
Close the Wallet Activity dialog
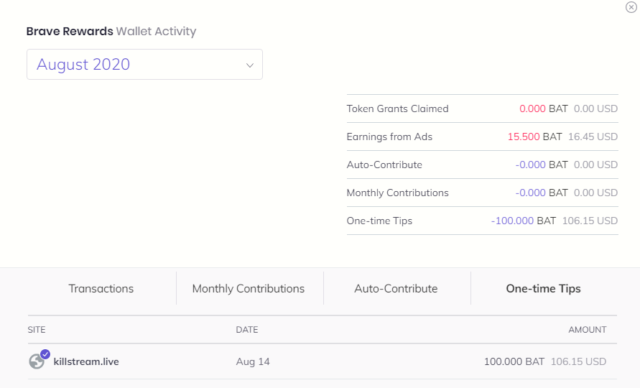(631, 7)
